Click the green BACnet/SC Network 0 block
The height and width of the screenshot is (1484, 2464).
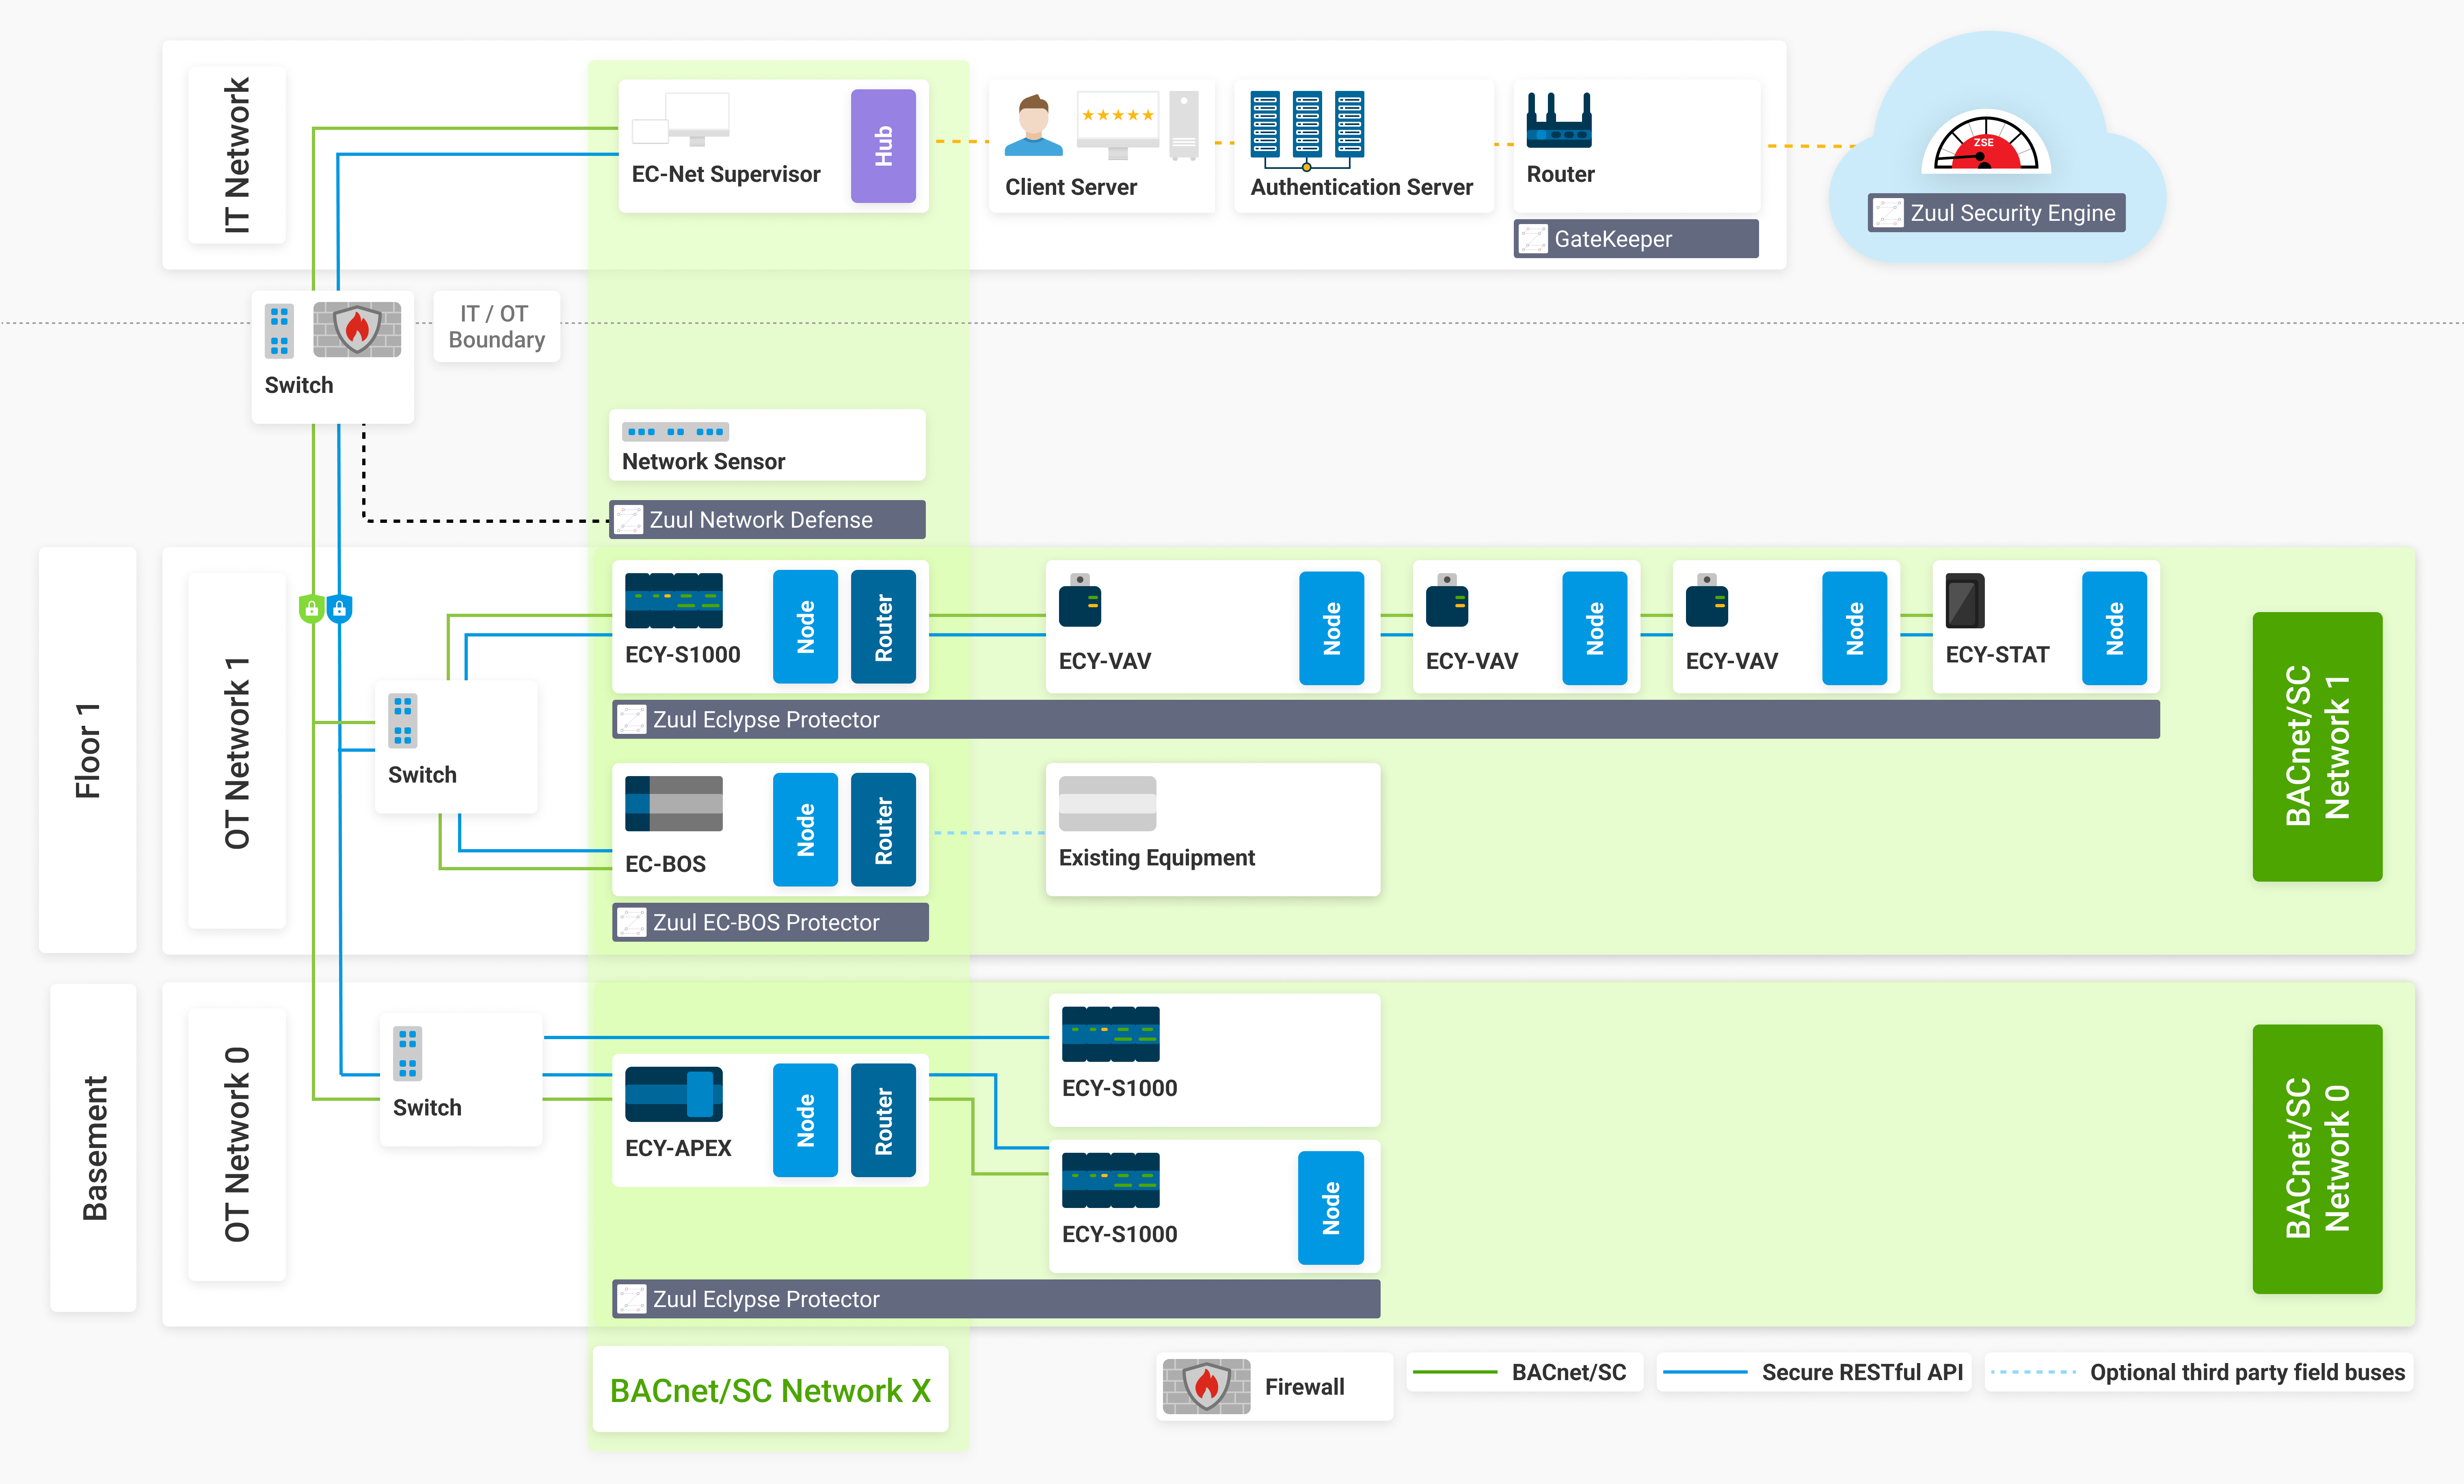[x=2317, y=1159]
